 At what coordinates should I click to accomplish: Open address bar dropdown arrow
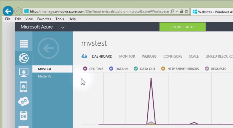tap(177, 11)
